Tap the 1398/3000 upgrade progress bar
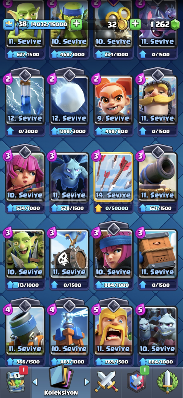The height and width of the screenshot is (398, 183). (69, 132)
